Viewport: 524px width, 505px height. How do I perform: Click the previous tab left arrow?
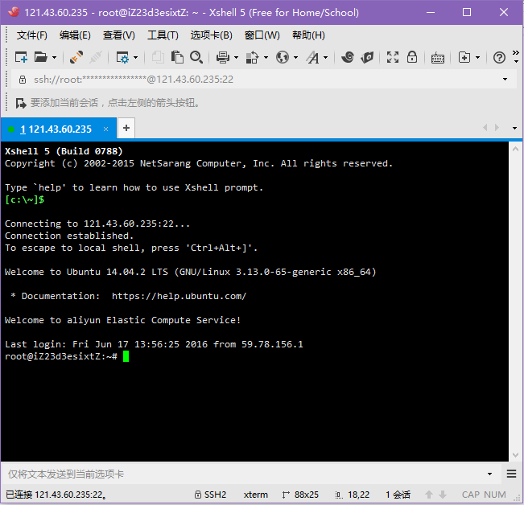point(485,128)
